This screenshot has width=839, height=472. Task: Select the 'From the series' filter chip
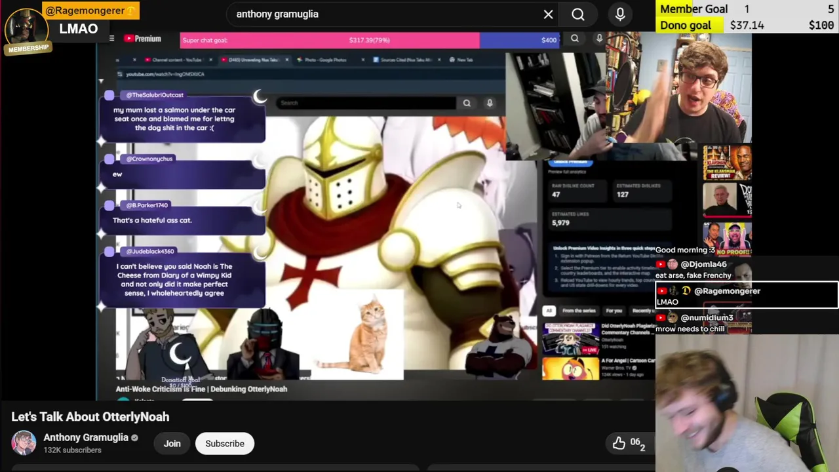coord(579,311)
